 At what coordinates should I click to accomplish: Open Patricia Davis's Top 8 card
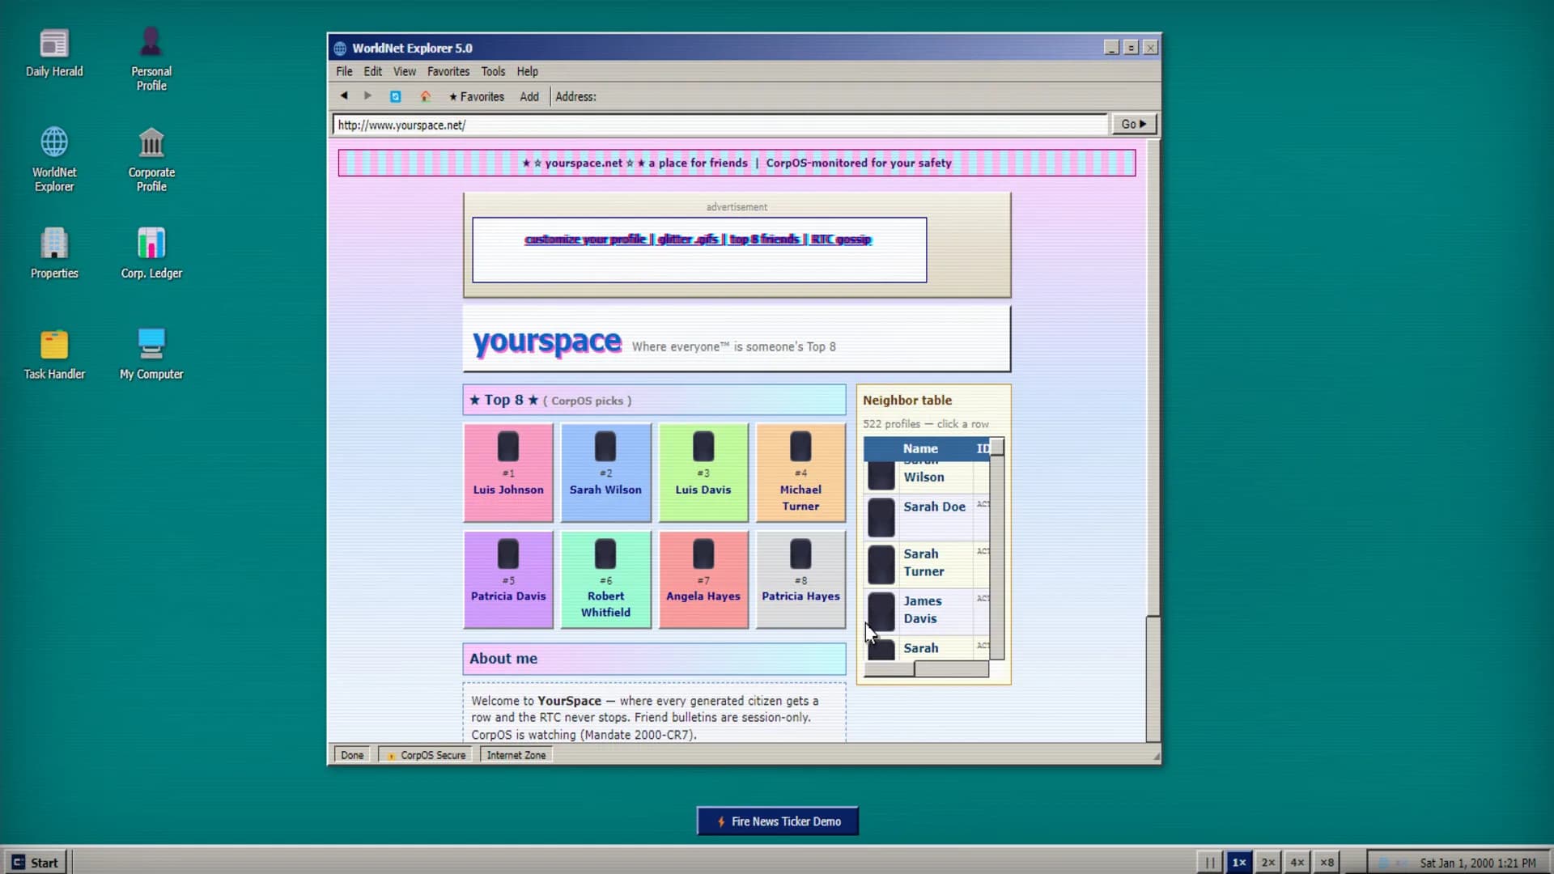tap(508, 579)
